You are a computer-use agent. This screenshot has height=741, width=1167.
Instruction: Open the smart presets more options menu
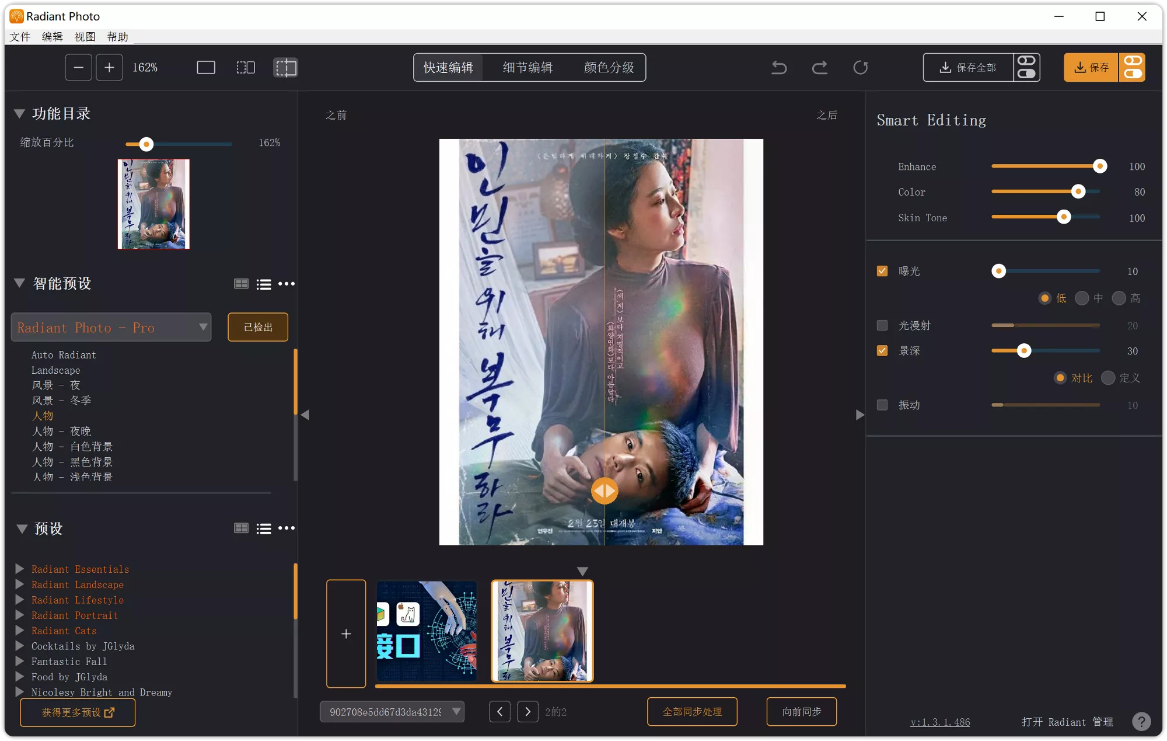pos(286,284)
